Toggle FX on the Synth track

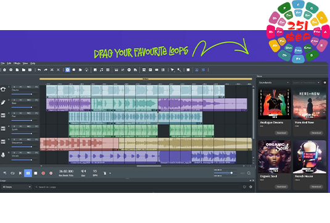click(x=36, y=127)
